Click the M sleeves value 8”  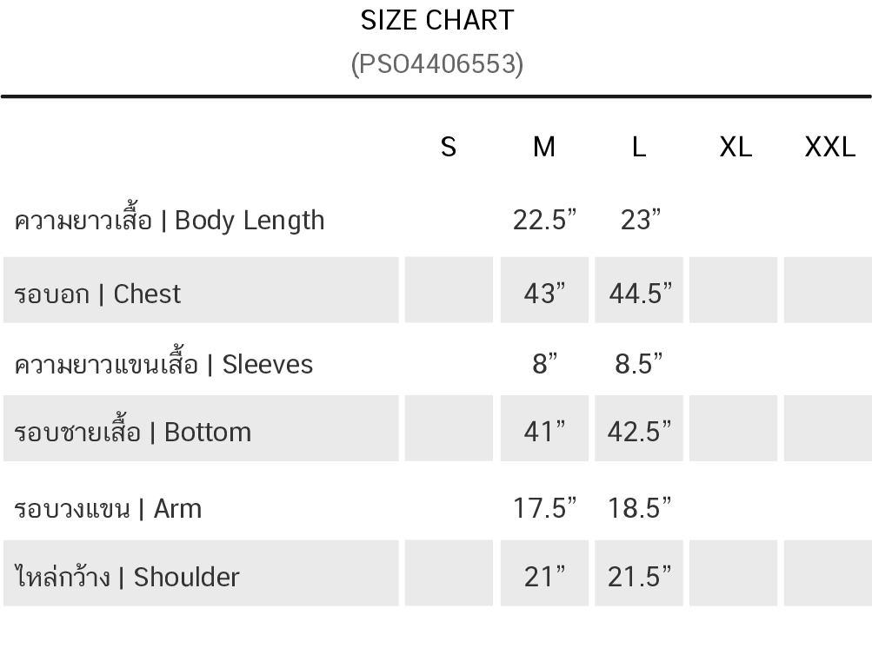(x=544, y=364)
